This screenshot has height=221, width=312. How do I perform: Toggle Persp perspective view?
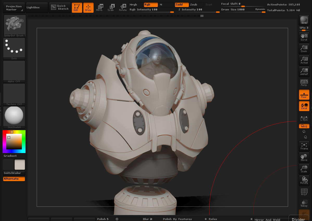click(304, 83)
